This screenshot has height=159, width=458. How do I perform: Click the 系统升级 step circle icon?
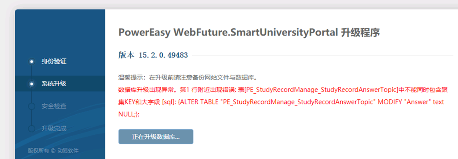coord(31,84)
